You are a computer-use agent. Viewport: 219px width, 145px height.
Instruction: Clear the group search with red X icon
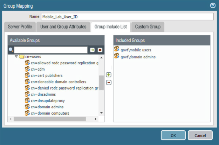click(100, 50)
